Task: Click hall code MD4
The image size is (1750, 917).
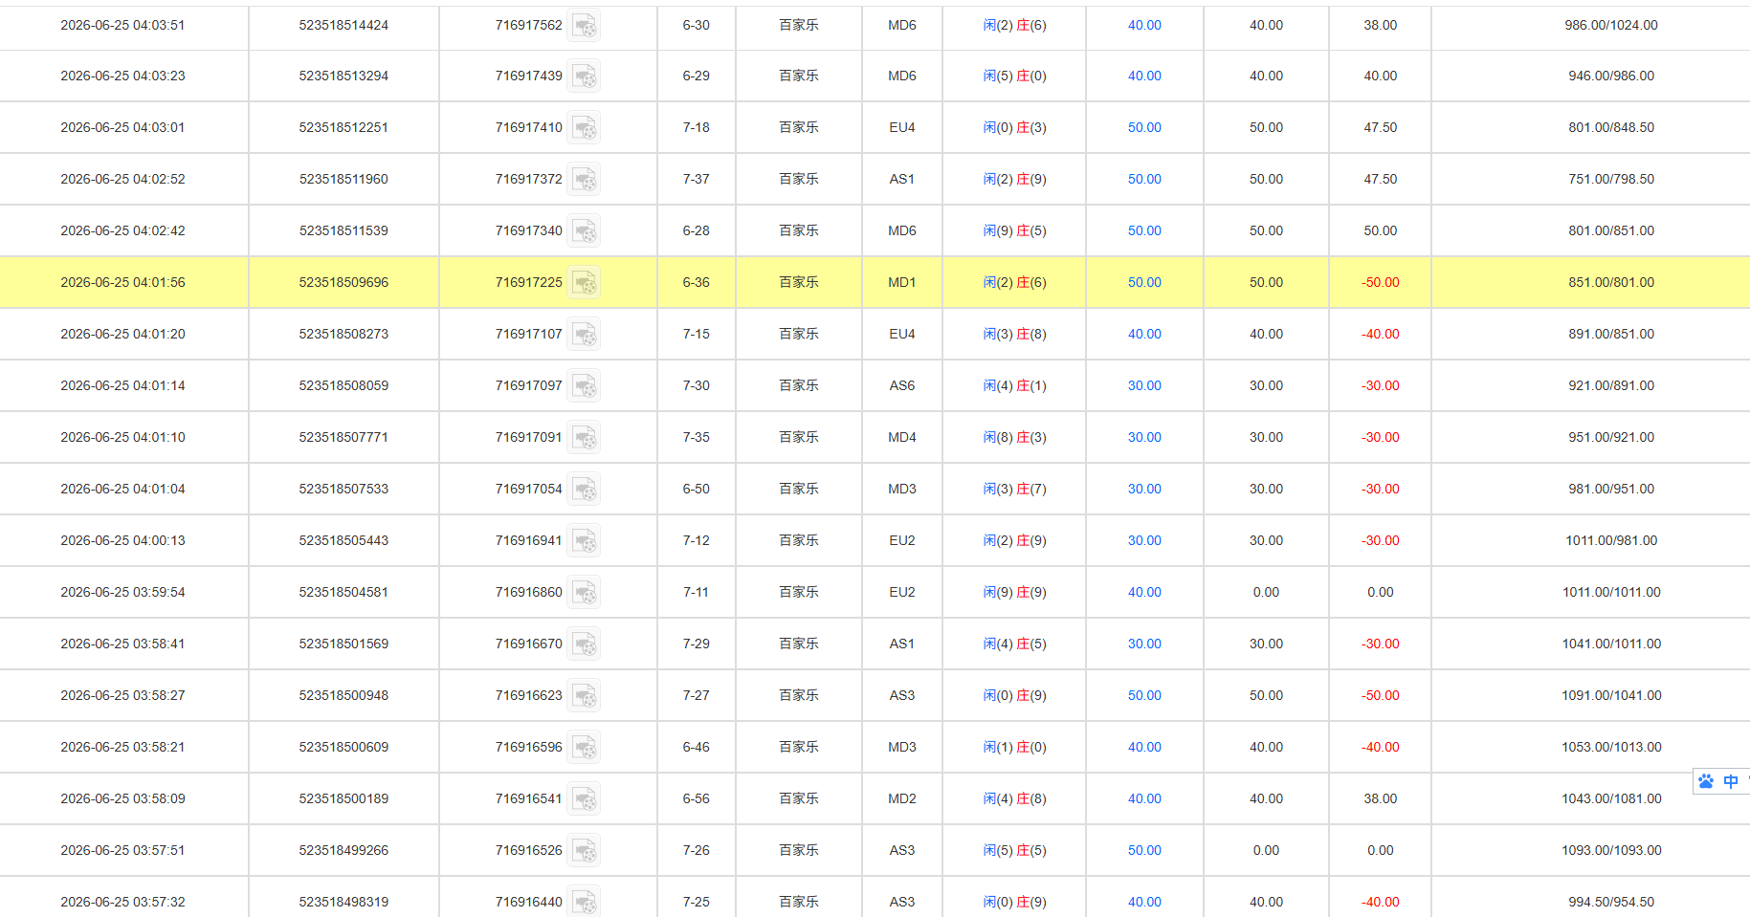Action: coord(902,437)
